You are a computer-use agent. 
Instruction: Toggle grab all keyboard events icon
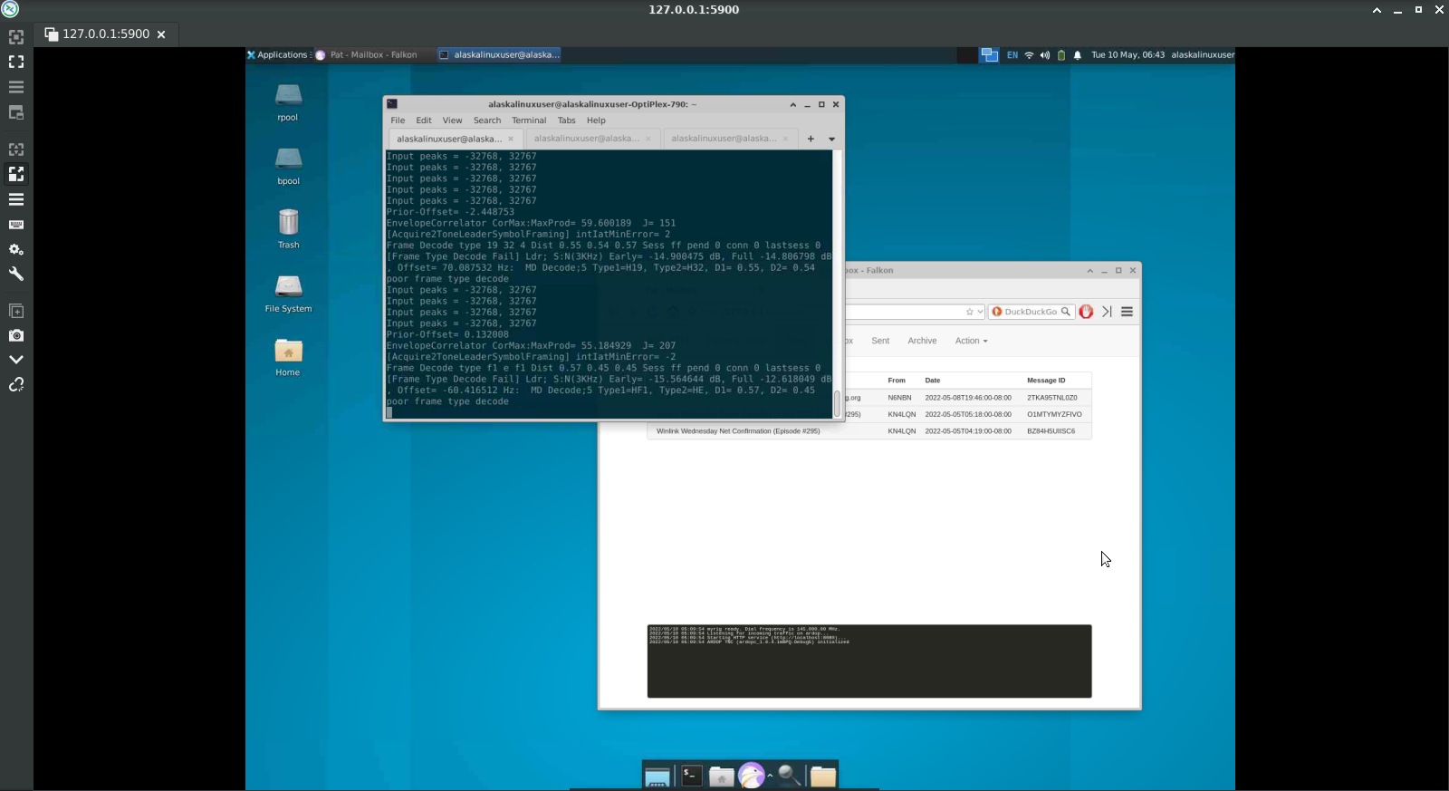pos(16,225)
